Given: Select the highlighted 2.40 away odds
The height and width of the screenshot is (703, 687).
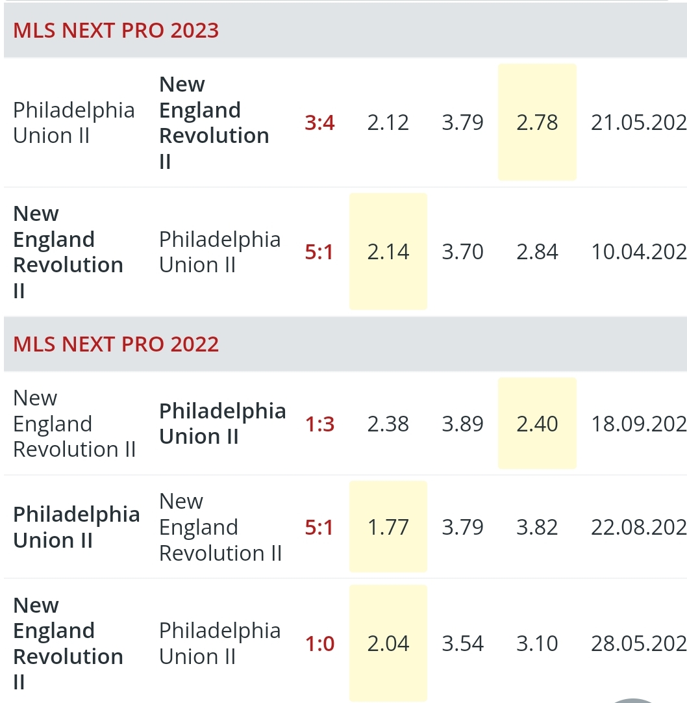Looking at the screenshot, I should [537, 423].
